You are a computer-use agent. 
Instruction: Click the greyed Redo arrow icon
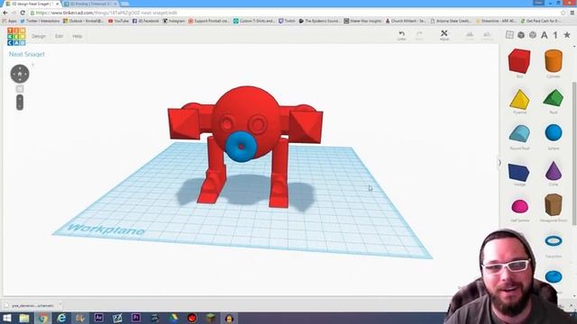coord(419,35)
